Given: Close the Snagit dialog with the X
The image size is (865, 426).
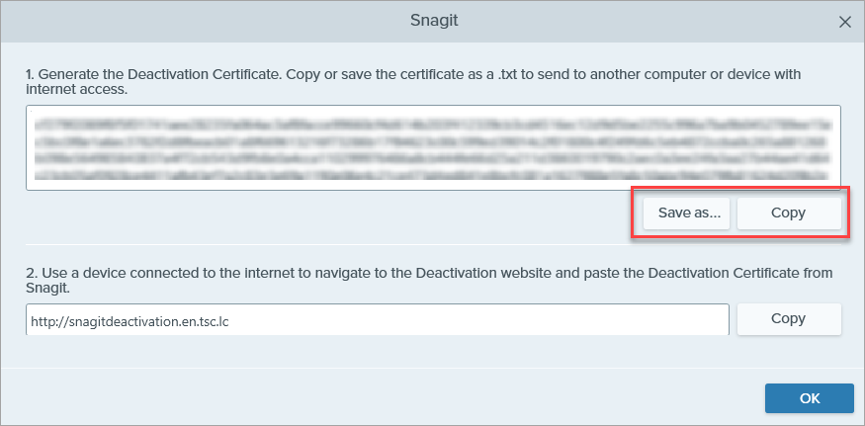Looking at the screenshot, I should coord(844,21).
